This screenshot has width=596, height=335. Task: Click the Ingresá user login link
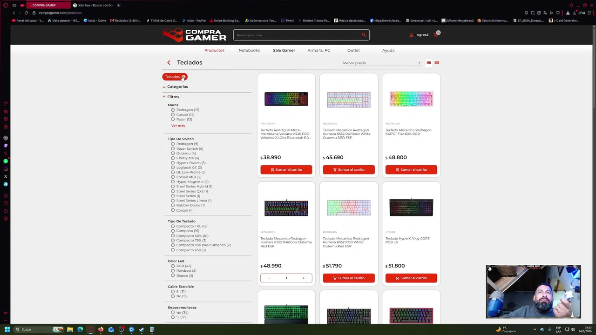pyautogui.click(x=419, y=35)
